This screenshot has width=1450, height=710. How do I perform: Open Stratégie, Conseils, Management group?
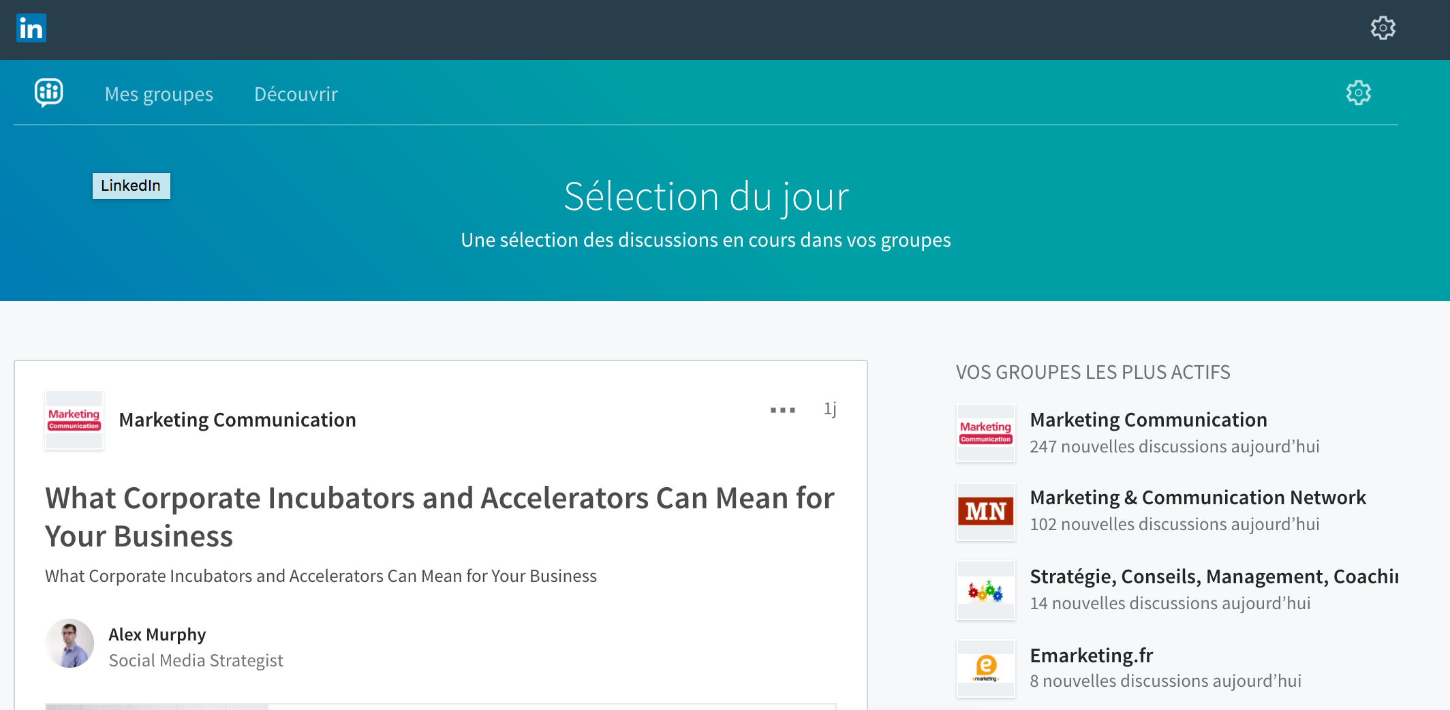tap(1214, 576)
